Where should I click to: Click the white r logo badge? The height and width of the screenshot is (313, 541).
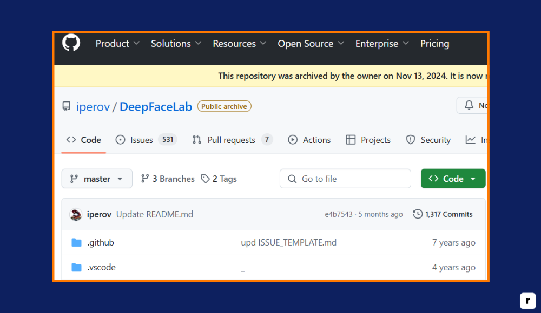click(x=528, y=301)
